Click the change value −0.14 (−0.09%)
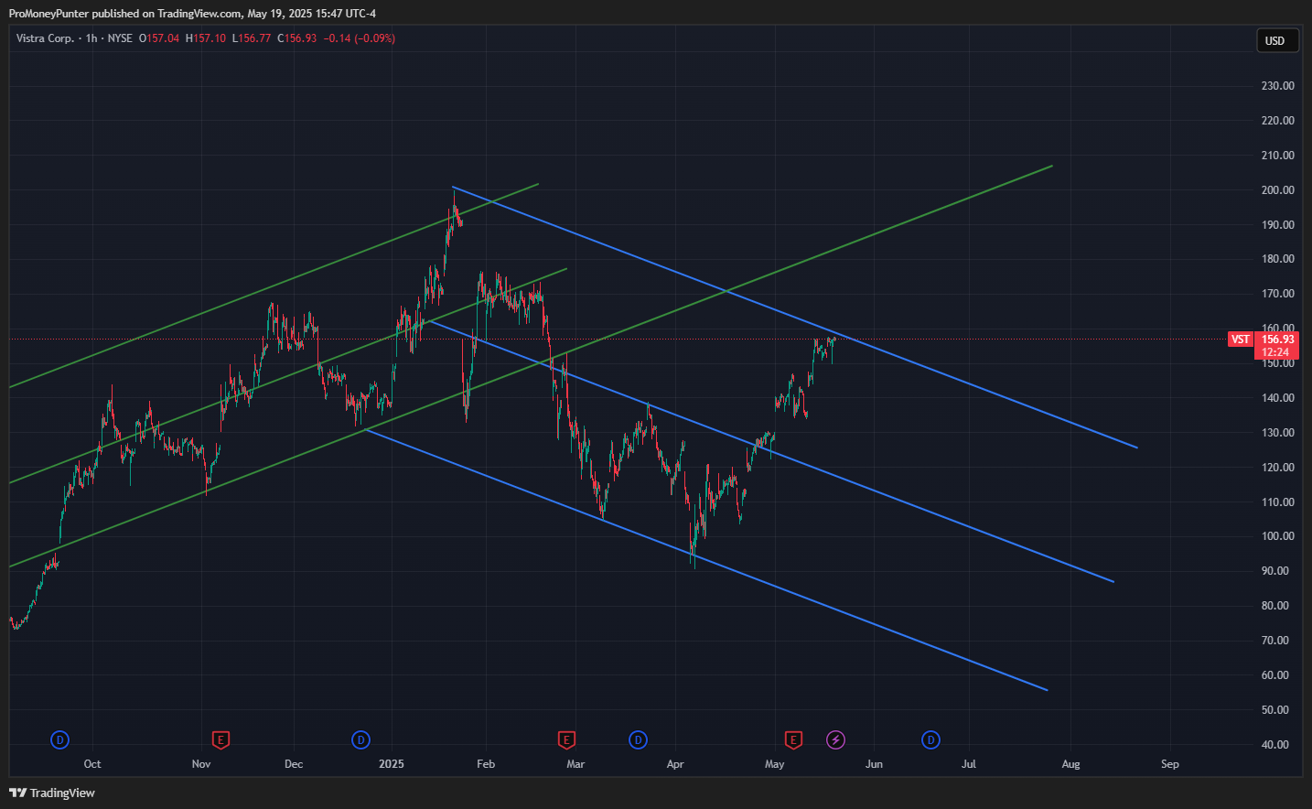Viewport: 1312px width, 809px height. (x=360, y=38)
